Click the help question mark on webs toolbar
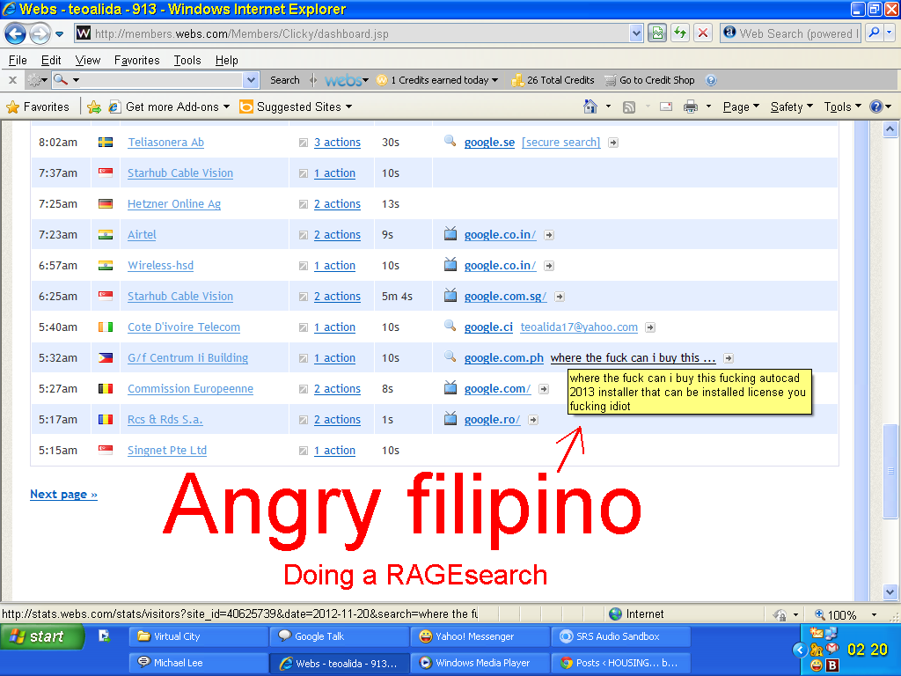901x676 pixels. [711, 80]
